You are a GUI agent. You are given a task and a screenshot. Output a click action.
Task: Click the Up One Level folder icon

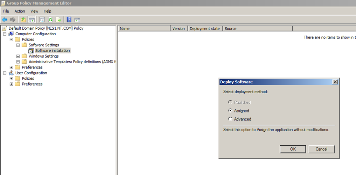click(x=23, y=20)
